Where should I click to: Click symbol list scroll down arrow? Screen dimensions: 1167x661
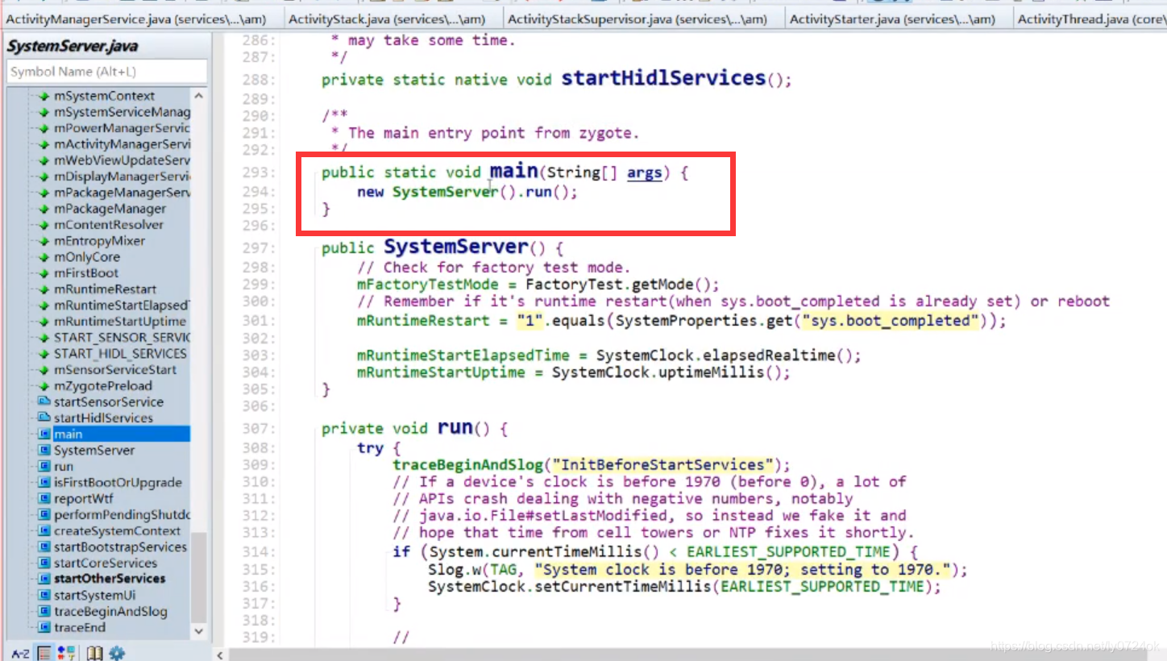pyautogui.click(x=199, y=631)
